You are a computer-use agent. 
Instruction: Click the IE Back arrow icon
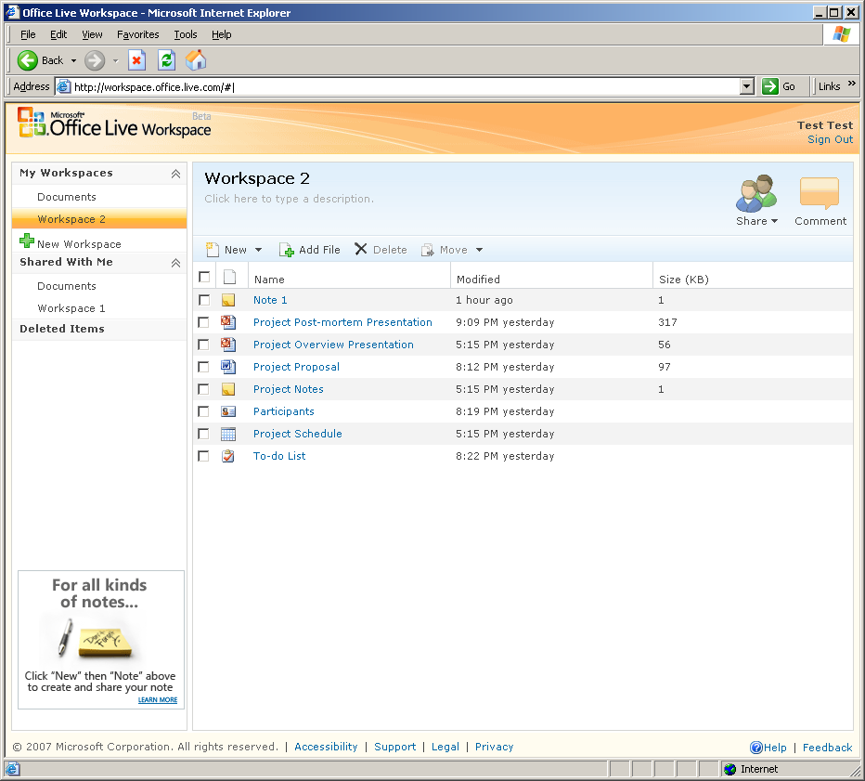pos(28,60)
